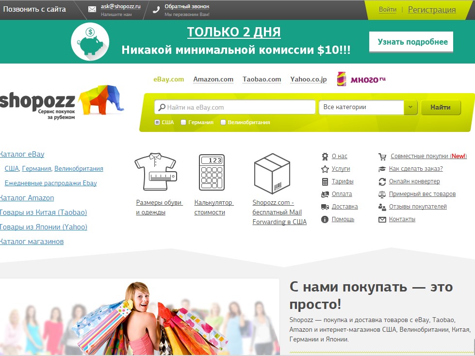Open the Великобритания catalog link

(x=79, y=169)
